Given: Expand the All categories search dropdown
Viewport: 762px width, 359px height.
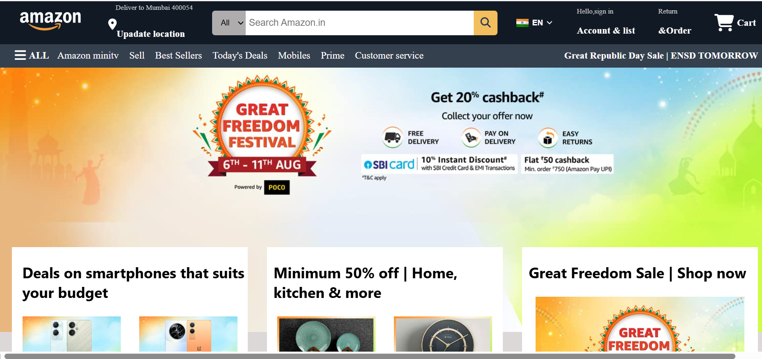Looking at the screenshot, I should pyautogui.click(x=229, y=23).
